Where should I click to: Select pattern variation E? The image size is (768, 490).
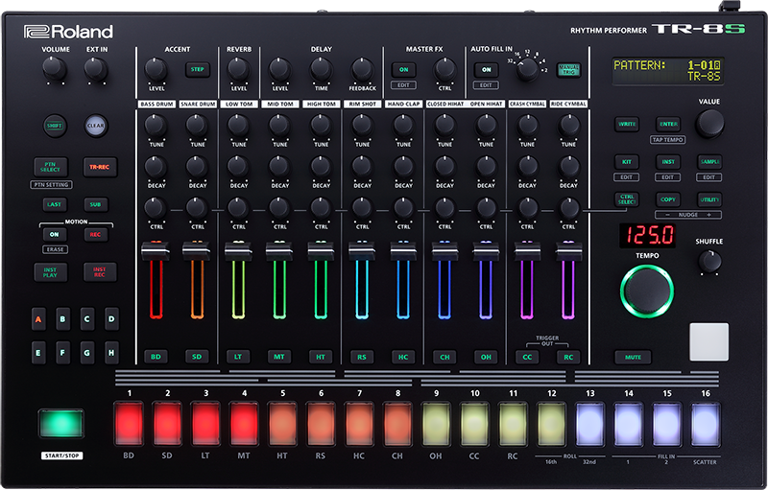coord(38,353)
